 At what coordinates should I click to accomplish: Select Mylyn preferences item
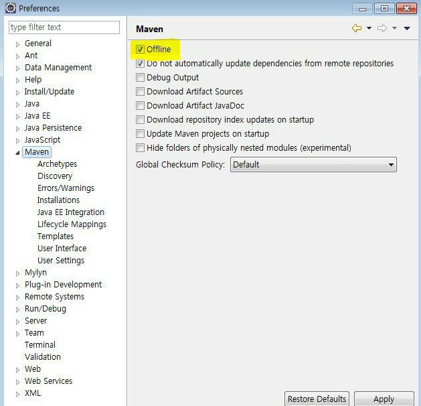pos(35,273)
